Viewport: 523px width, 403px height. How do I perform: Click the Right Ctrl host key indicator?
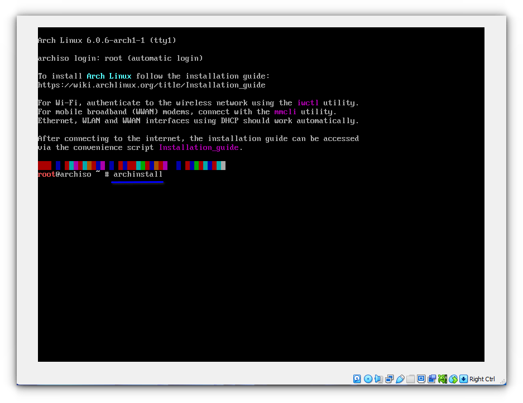481,379
